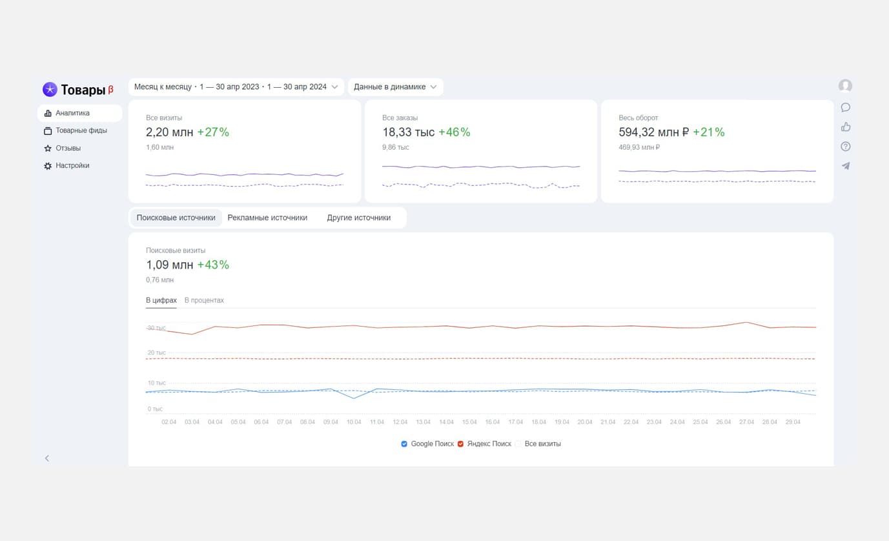Click the +43% growth figure
The image size is (889, 541).
[213, 265]
